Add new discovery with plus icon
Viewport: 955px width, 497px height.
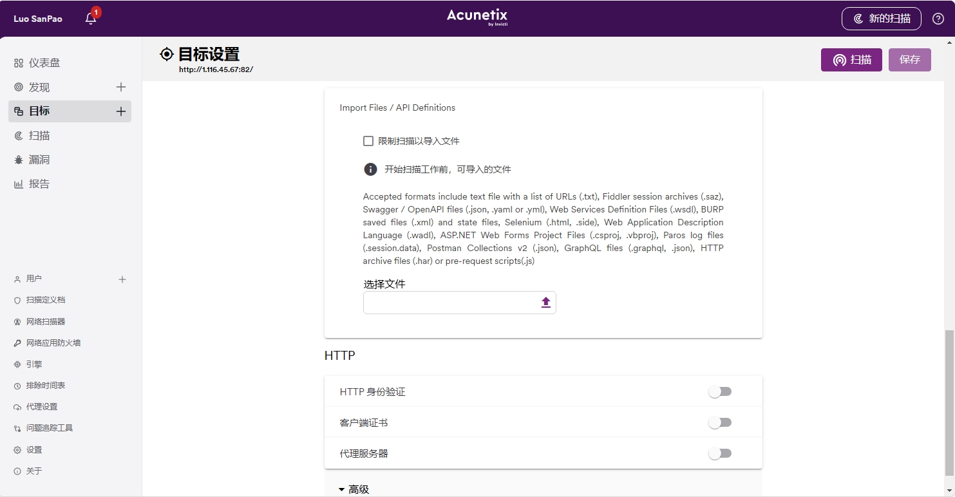tap(120, 87)
